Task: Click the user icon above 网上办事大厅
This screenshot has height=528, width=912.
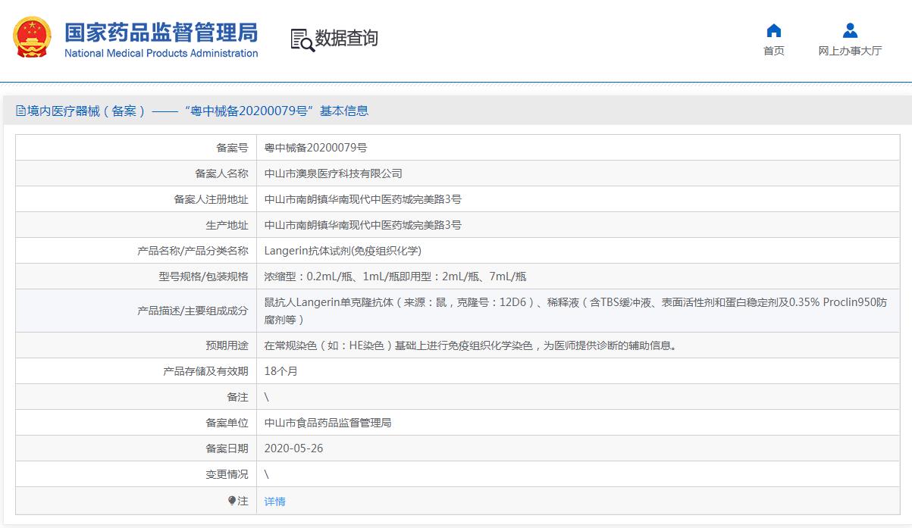Action: tap(850, 30)
